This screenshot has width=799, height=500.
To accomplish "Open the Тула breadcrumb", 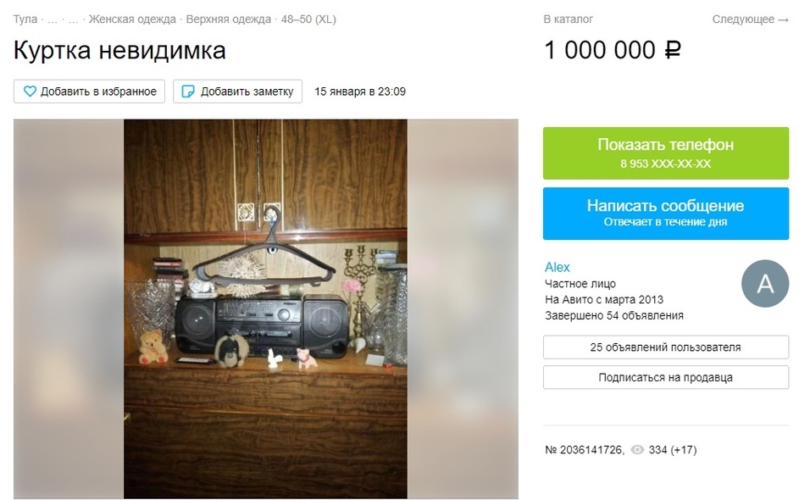I will 25,19.
